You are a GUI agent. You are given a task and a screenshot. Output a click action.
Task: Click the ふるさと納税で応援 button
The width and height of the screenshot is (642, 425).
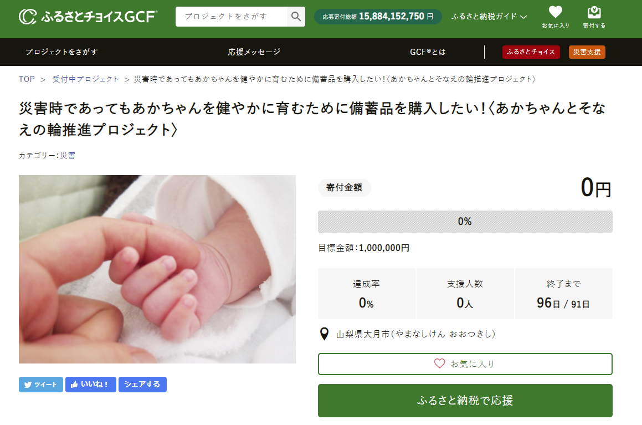coord(465,401)
